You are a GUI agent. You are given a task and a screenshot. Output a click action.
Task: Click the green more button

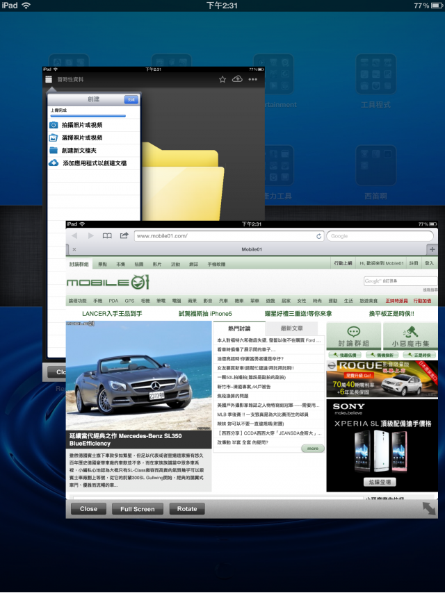pyautogui.click(x=313, y=448)
